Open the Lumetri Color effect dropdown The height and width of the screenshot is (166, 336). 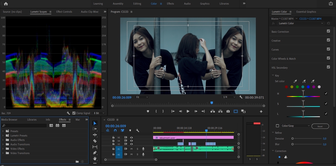300,23
